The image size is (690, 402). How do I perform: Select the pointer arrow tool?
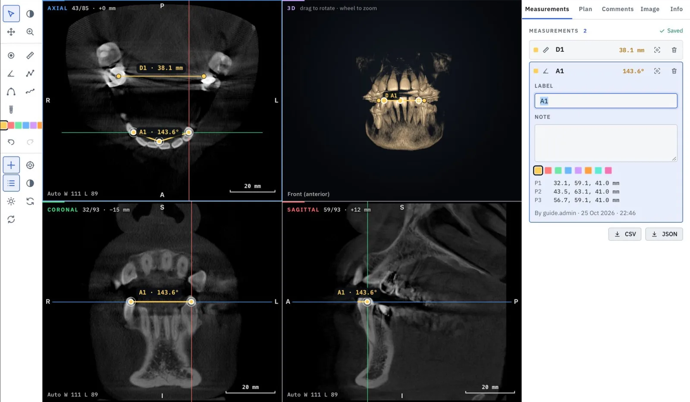[x=11, y=14]
